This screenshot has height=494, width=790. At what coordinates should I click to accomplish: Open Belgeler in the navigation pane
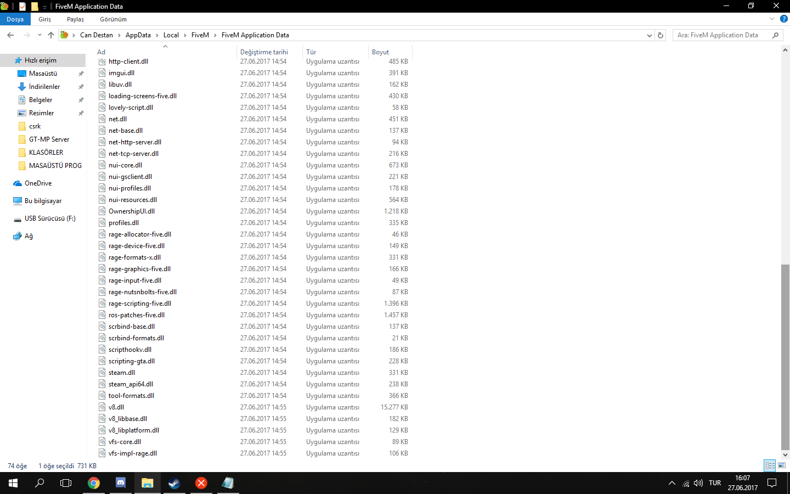point(41,100)
